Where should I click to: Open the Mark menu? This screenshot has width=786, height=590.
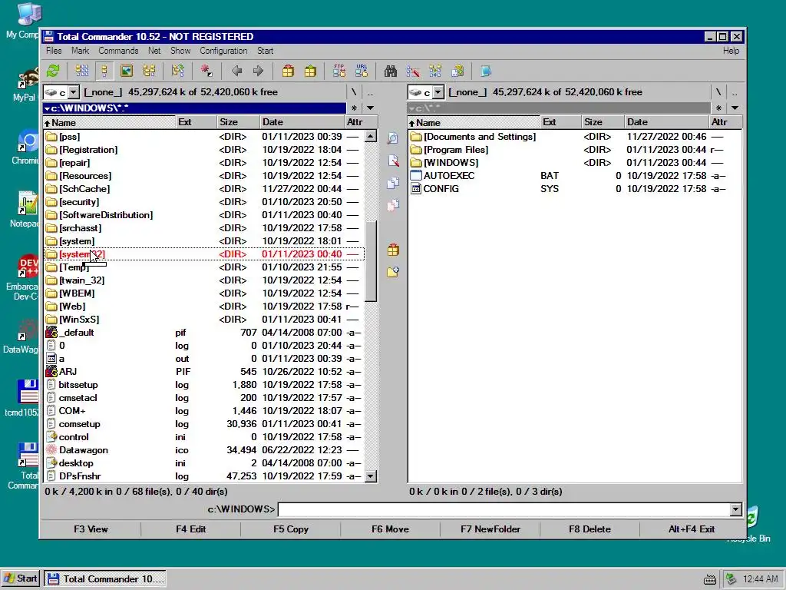click(x=80, y=51)
